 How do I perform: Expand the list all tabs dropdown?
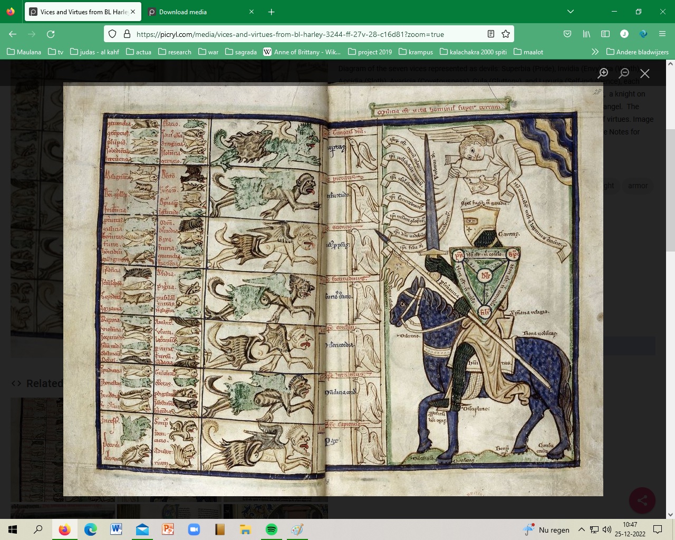(x=570, y=12)
